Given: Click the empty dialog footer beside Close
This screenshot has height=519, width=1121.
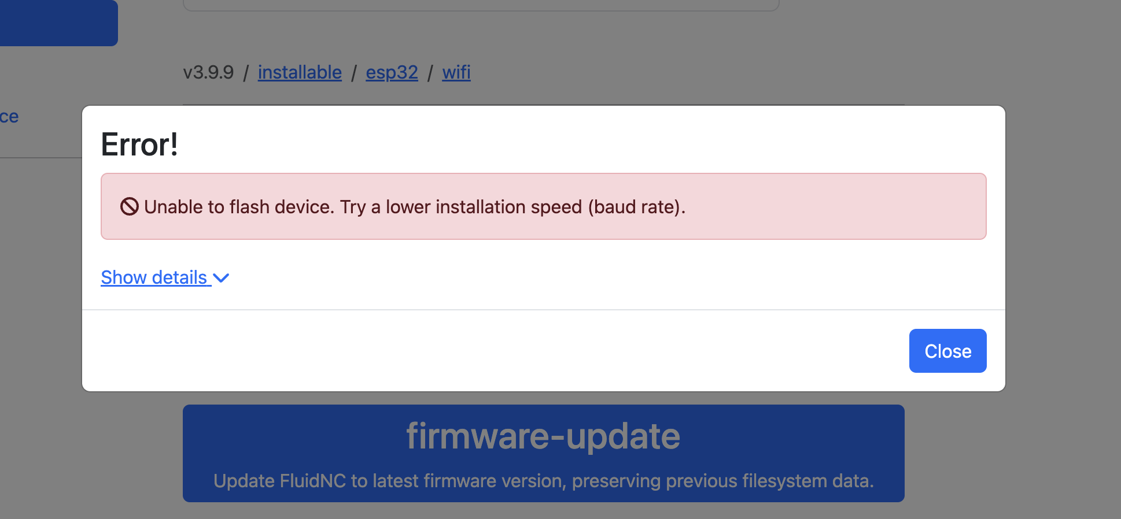Looking at the screenshot, I should [492, 351].
